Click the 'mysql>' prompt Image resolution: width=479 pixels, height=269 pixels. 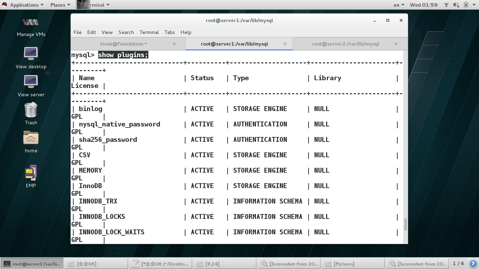coord(83,55)
